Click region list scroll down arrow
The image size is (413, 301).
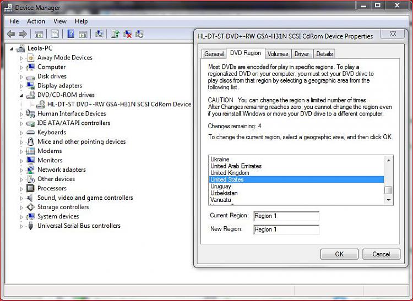[x=389, y=200]
